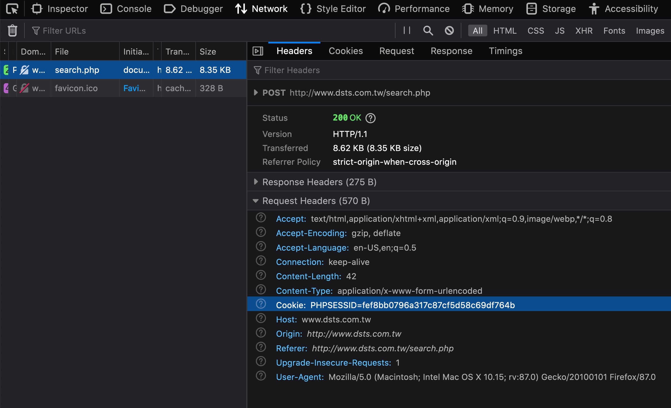Open the network search icon
671x408 pixels.
click(428, 30)
